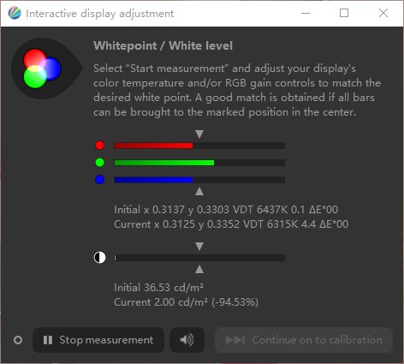Click the Whitepoint / White level heading
404x364 pixels.
[163, 46]
